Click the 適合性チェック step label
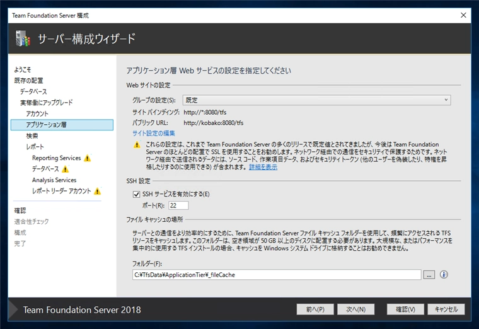 31,221
